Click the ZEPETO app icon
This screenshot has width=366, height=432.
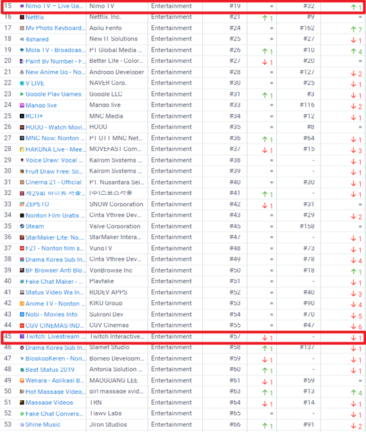tap(22, 204)
